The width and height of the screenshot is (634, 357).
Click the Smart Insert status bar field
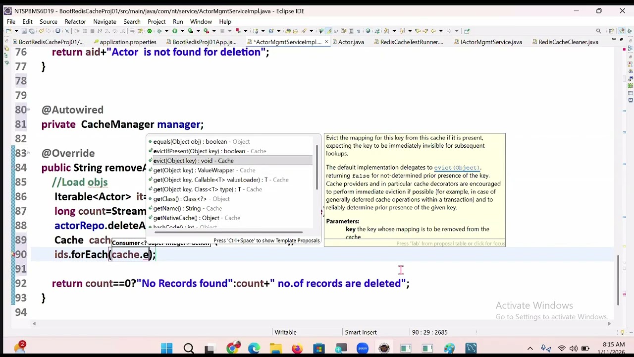tap(361, 332)
